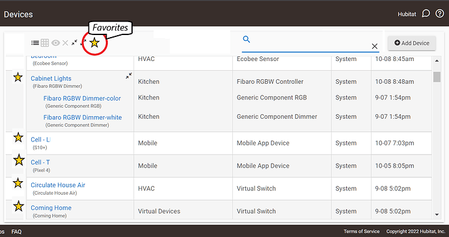449x237 pixels.
Task: Click Virtual Devices room cell
Action: [x=159, y=211]
